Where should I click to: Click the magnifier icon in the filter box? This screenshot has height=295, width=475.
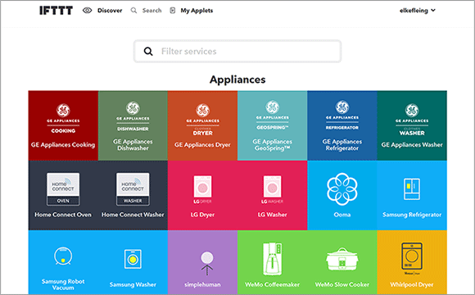[x=148, y=52]
